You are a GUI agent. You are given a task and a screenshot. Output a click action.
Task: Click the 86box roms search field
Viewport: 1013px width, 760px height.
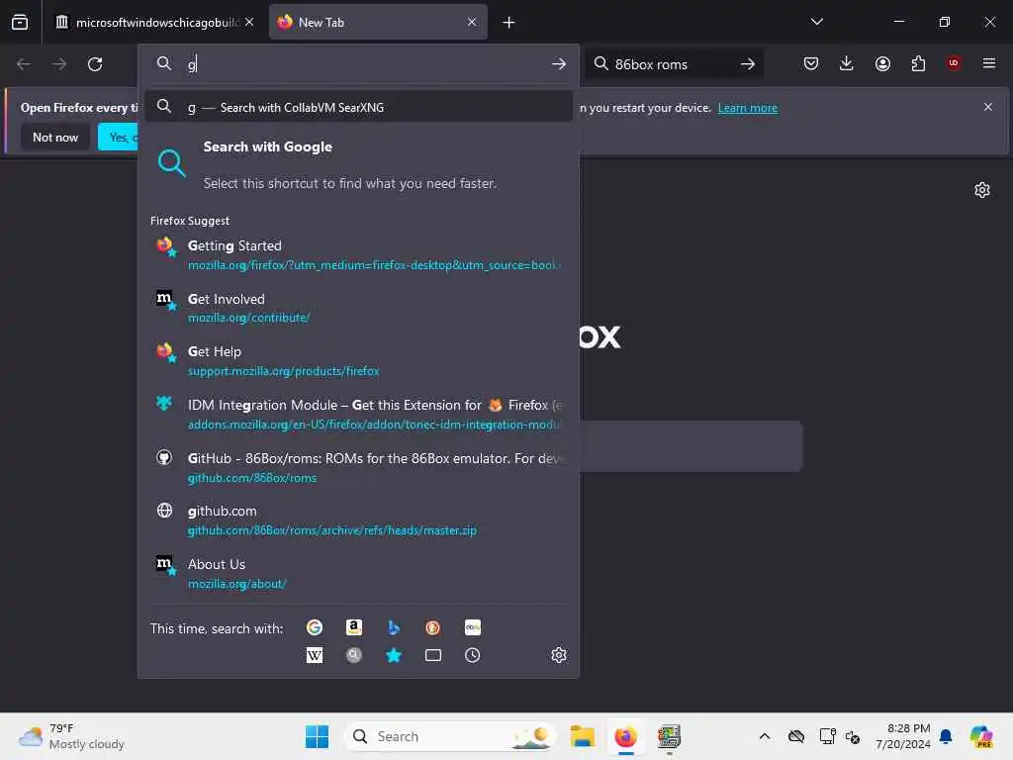click(672, 64)
